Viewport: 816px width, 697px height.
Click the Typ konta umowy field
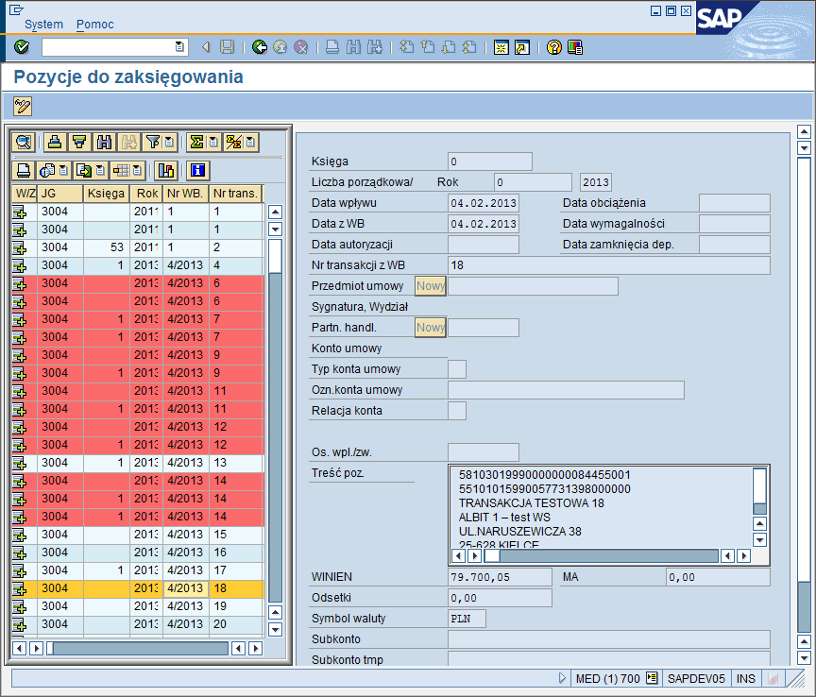point(457,369)
